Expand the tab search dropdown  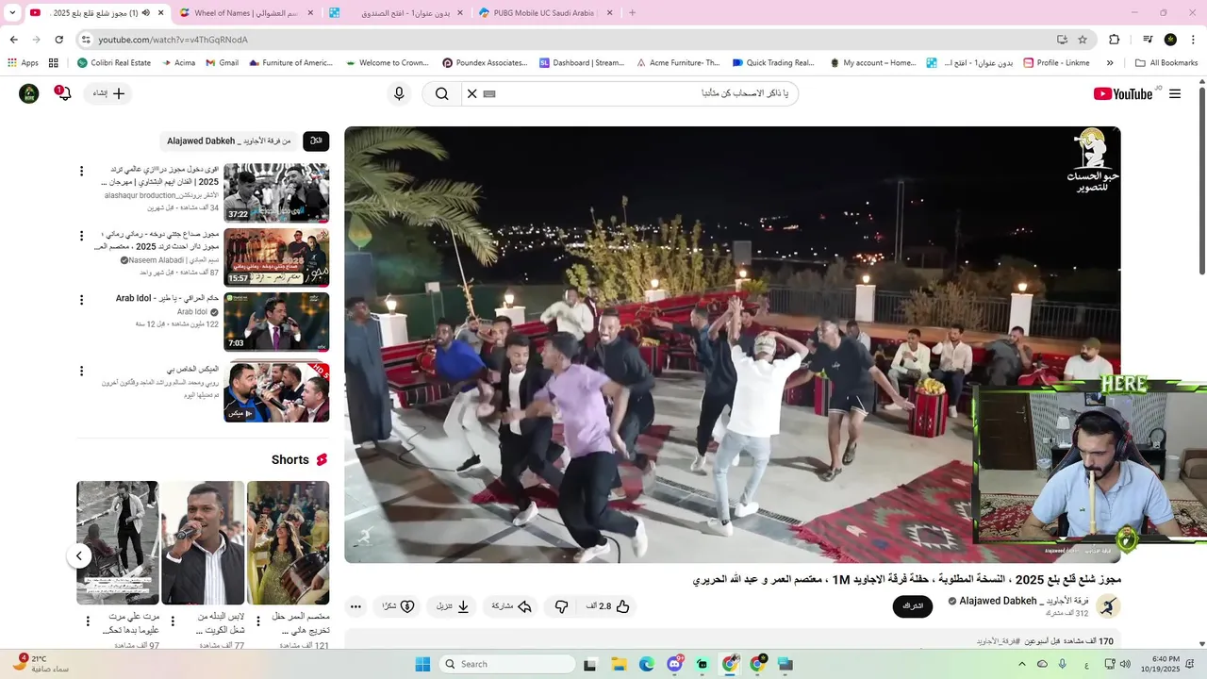(11, 13)
